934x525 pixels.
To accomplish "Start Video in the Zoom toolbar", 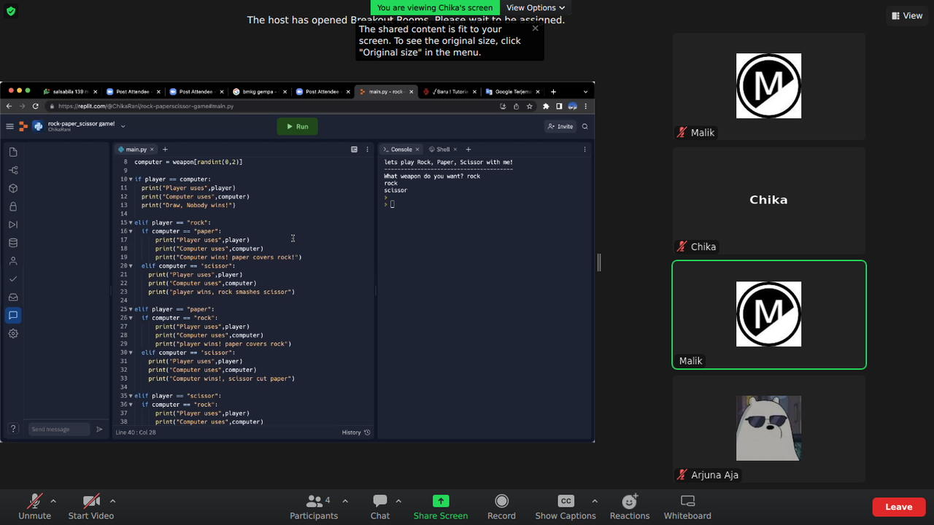I will [x=90, y=507].
